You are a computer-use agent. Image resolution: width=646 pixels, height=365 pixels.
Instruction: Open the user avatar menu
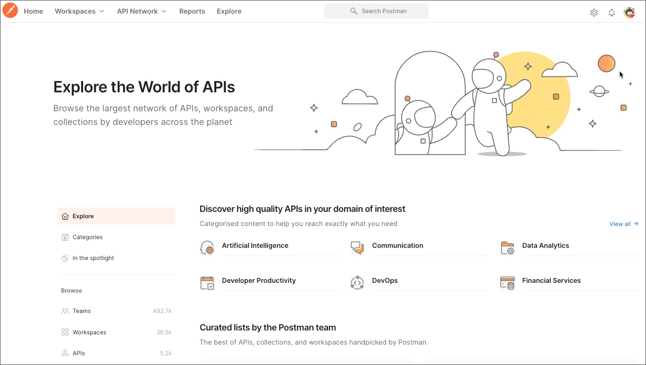(629, 13)
